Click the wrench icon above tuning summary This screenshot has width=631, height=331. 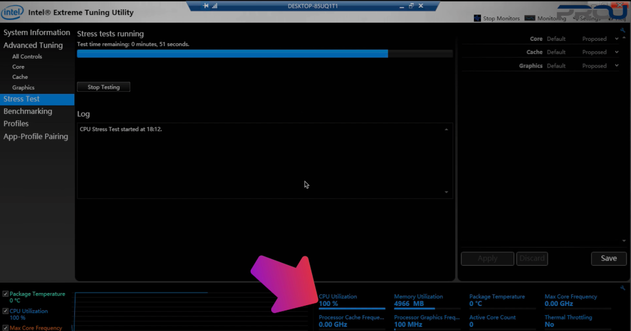tap(623, 30)
